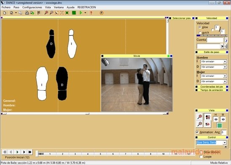Screen dimensions: 231x165
Task: Open the Paso menu
Action: [16, 7]
